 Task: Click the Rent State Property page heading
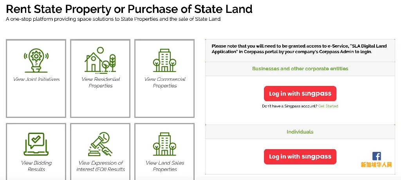129,9
